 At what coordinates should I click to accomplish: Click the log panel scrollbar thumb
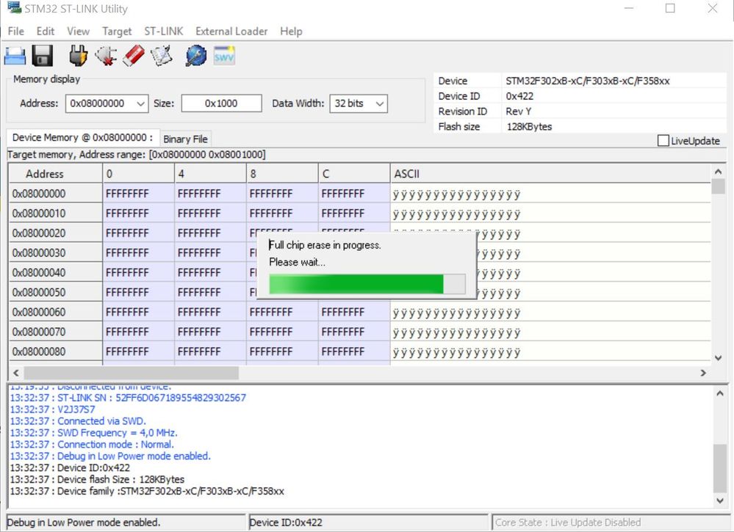[720, 468]
